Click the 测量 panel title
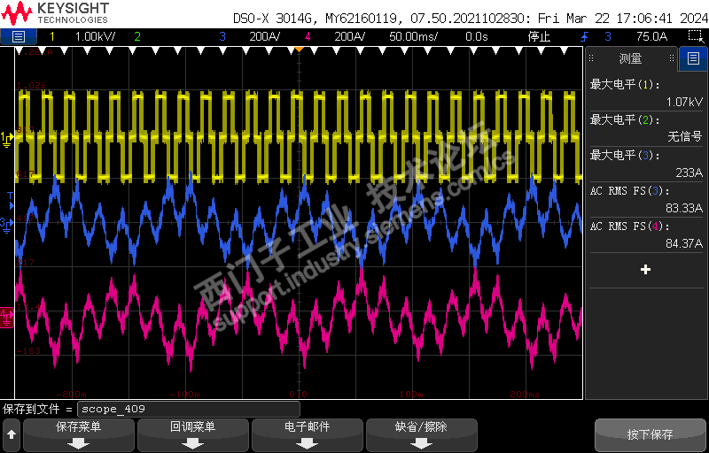The width and height of the screenshot is (709, 453). coord(631,58)
